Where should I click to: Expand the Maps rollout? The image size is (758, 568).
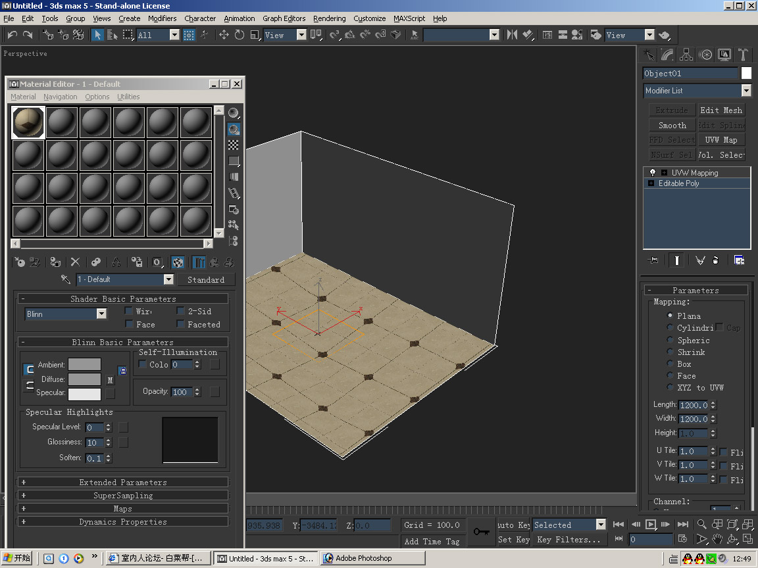tap(122, 509)
